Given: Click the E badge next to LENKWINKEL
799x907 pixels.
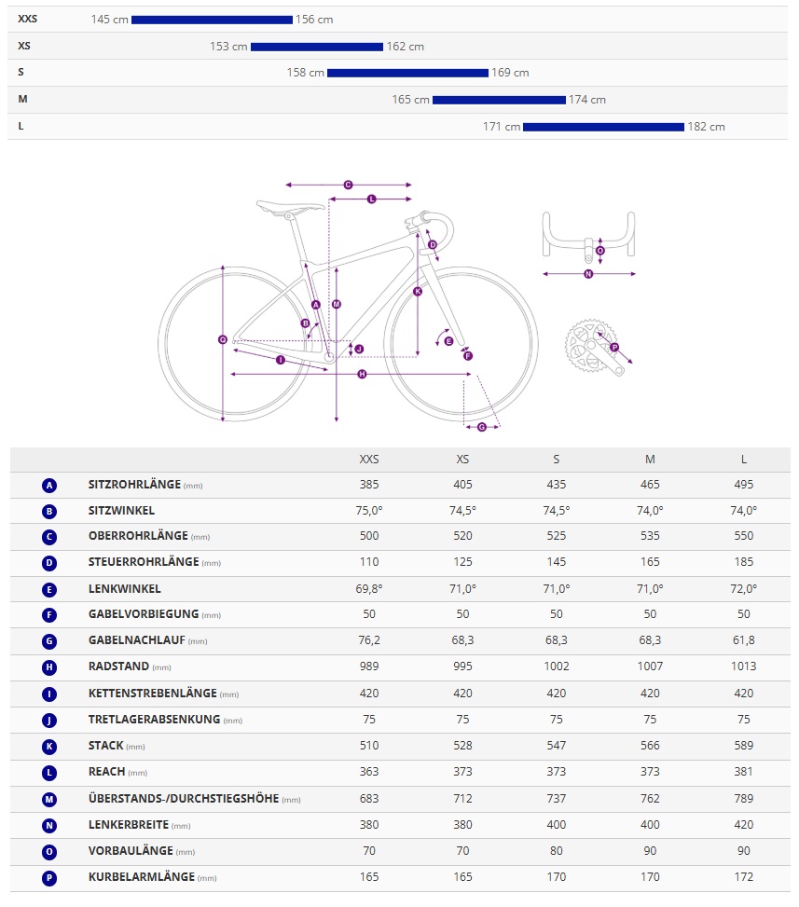Looking at the screenshot, I should [49, 589].
